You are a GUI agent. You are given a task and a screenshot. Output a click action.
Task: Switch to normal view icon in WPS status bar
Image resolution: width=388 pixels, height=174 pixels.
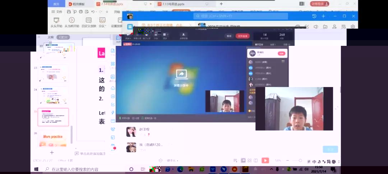(x=243, y=160)
